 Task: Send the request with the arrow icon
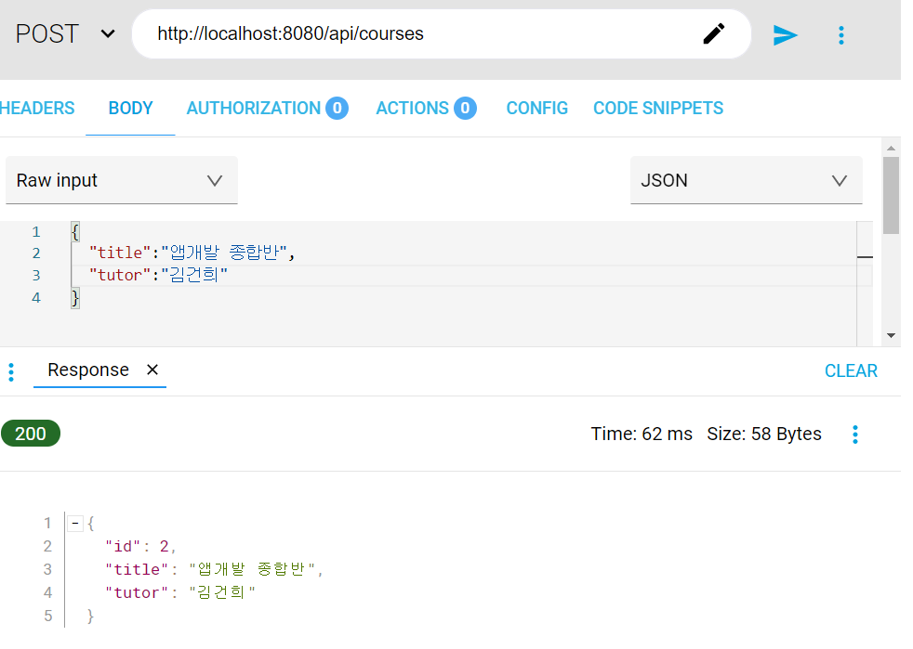[785, 35]
